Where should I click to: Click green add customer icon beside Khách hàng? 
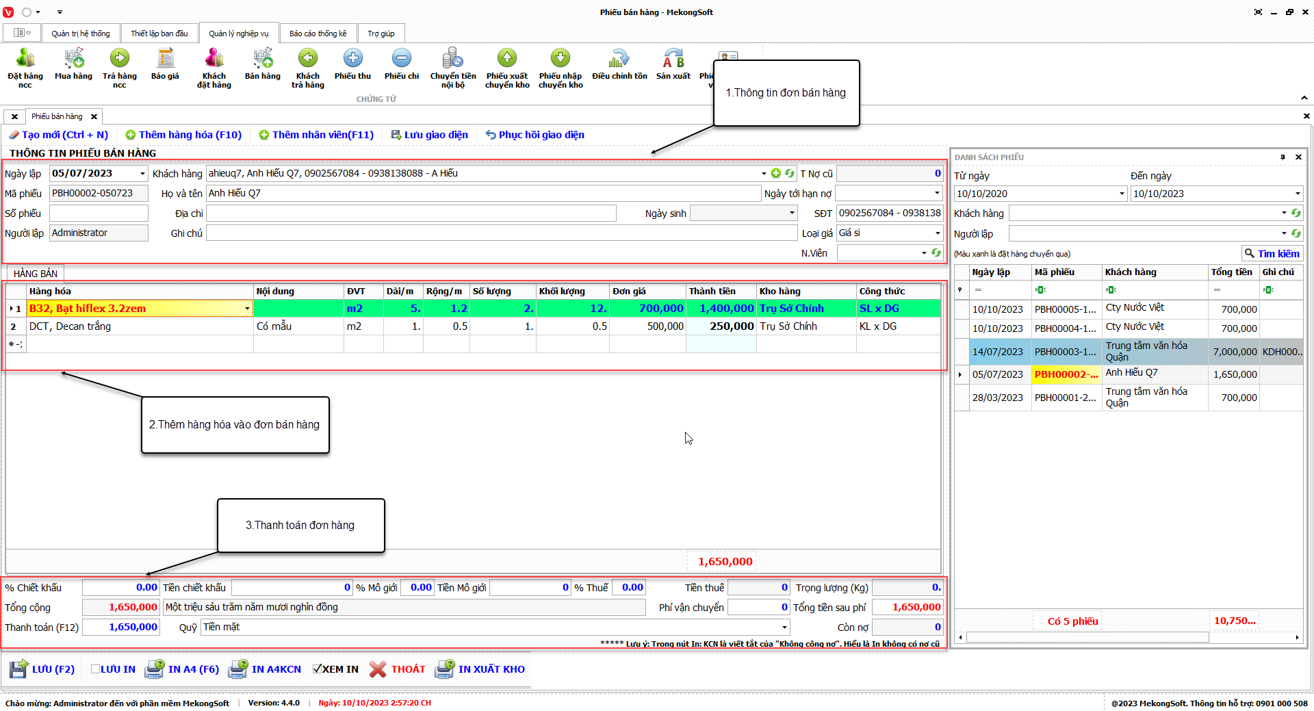776,174
